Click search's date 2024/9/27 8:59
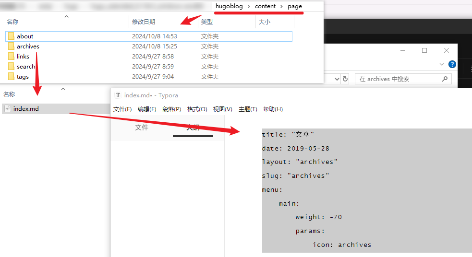The width and height of the screenshot is (472, 257). [153, 67]
